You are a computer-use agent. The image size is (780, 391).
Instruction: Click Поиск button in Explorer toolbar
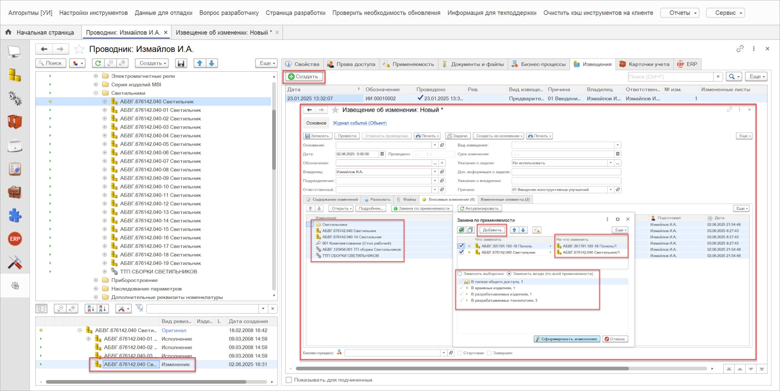[51, 63]
